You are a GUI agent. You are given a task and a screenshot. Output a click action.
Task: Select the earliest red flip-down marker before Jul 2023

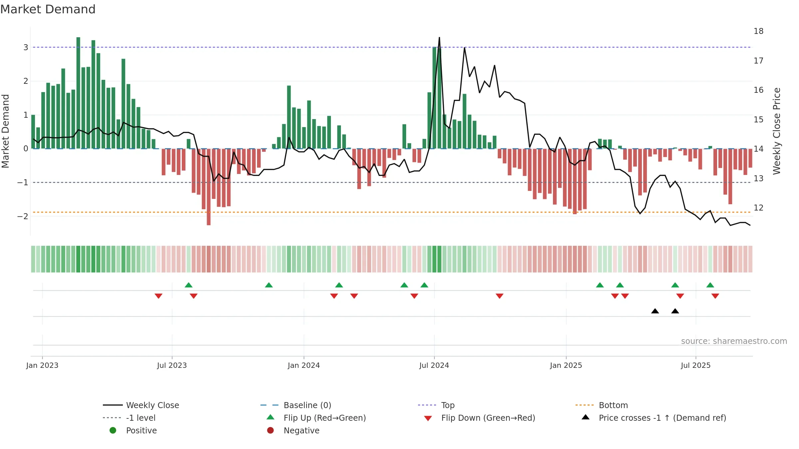coord(158,296)
